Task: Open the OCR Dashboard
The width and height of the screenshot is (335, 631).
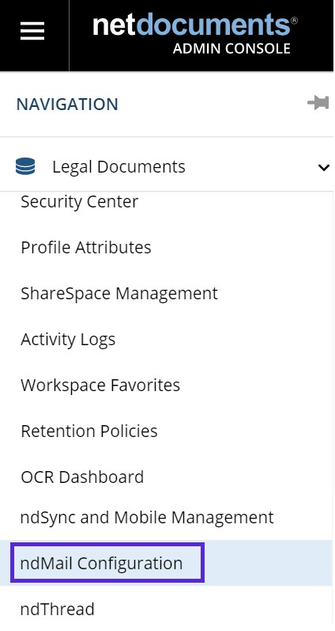Action: click(82, 477)
